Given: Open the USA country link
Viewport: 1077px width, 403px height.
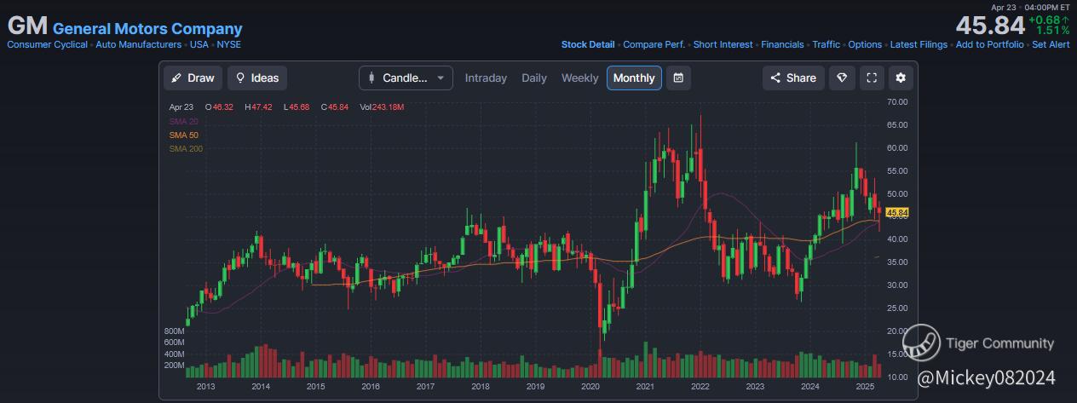Looking at the screenshot, I should pos(199,44).
